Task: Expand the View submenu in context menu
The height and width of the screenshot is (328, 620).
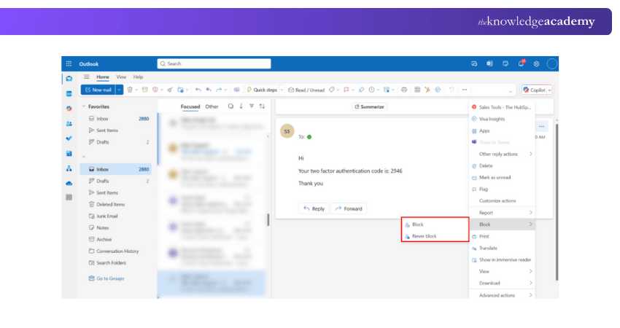Action: 502,271
